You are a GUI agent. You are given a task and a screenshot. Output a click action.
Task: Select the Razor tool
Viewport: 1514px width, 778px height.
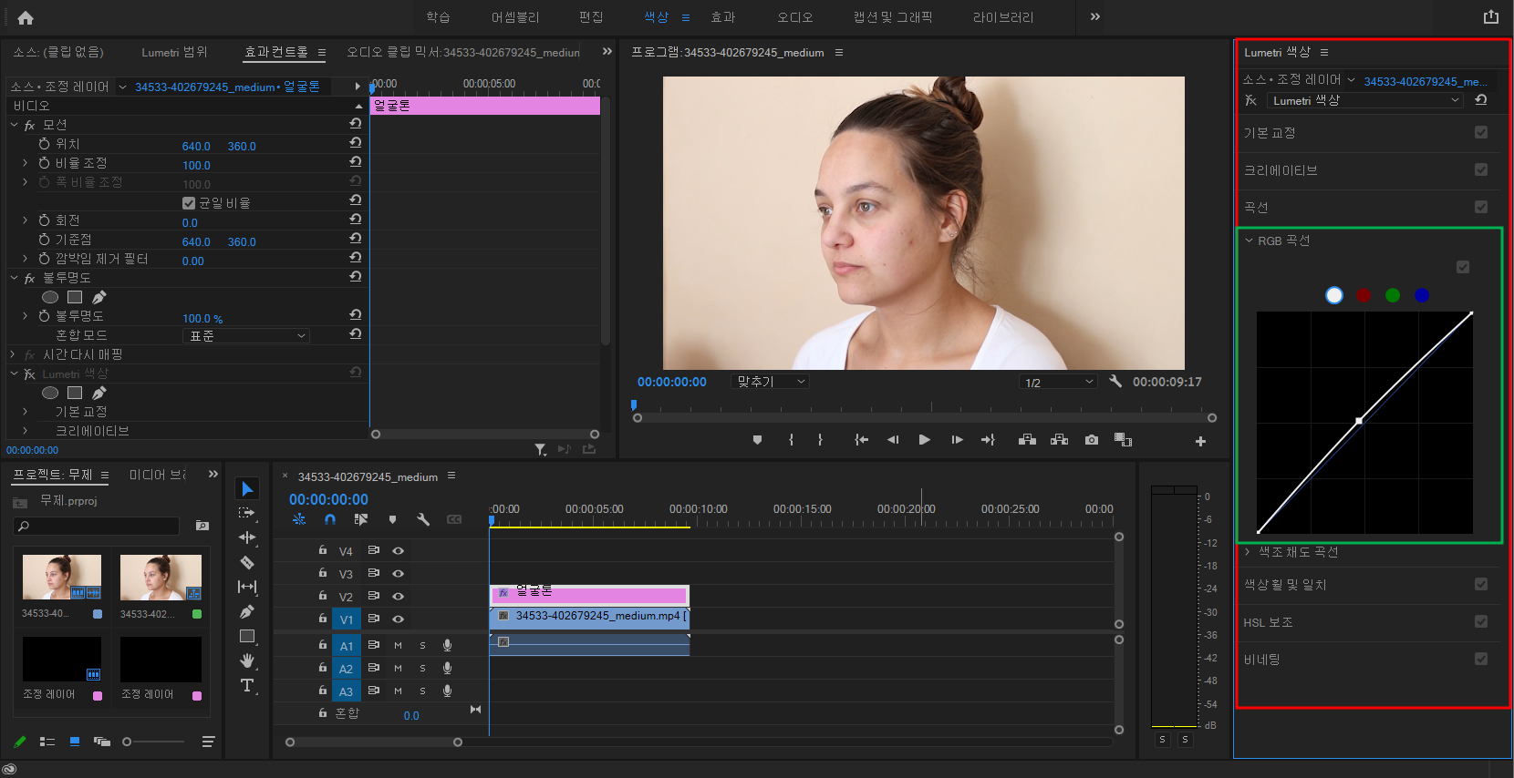pyautogui.click(x=247, y=562)
